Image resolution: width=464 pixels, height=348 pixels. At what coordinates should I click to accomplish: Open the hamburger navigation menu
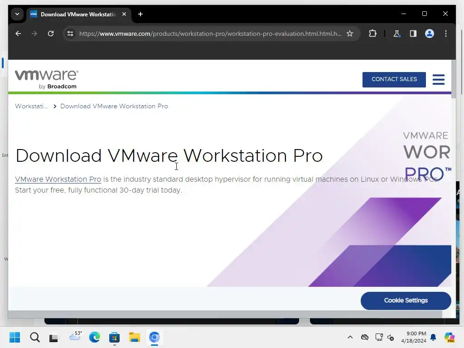pos(438,79)
